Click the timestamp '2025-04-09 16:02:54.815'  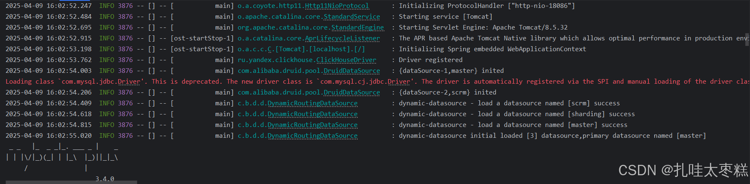click(x=48, y=125)
